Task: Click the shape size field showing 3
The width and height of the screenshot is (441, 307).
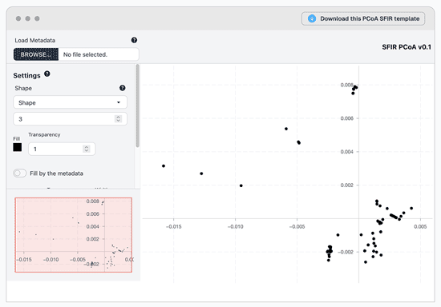Action: click(x=70, y=119)
